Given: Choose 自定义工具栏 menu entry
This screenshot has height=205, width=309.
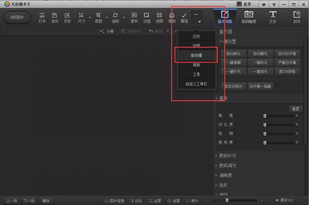Looking at the screenshot, I should 196,84.
